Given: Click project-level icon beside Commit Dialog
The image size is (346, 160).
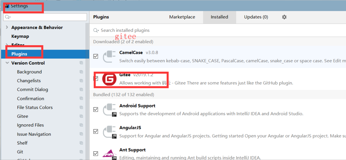Looking at the screenshot, I should point(81,90).
